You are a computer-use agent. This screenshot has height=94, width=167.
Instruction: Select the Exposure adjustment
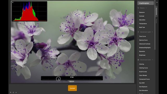point(142,12)
